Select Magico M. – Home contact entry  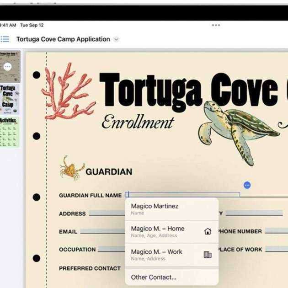point(165,231)
